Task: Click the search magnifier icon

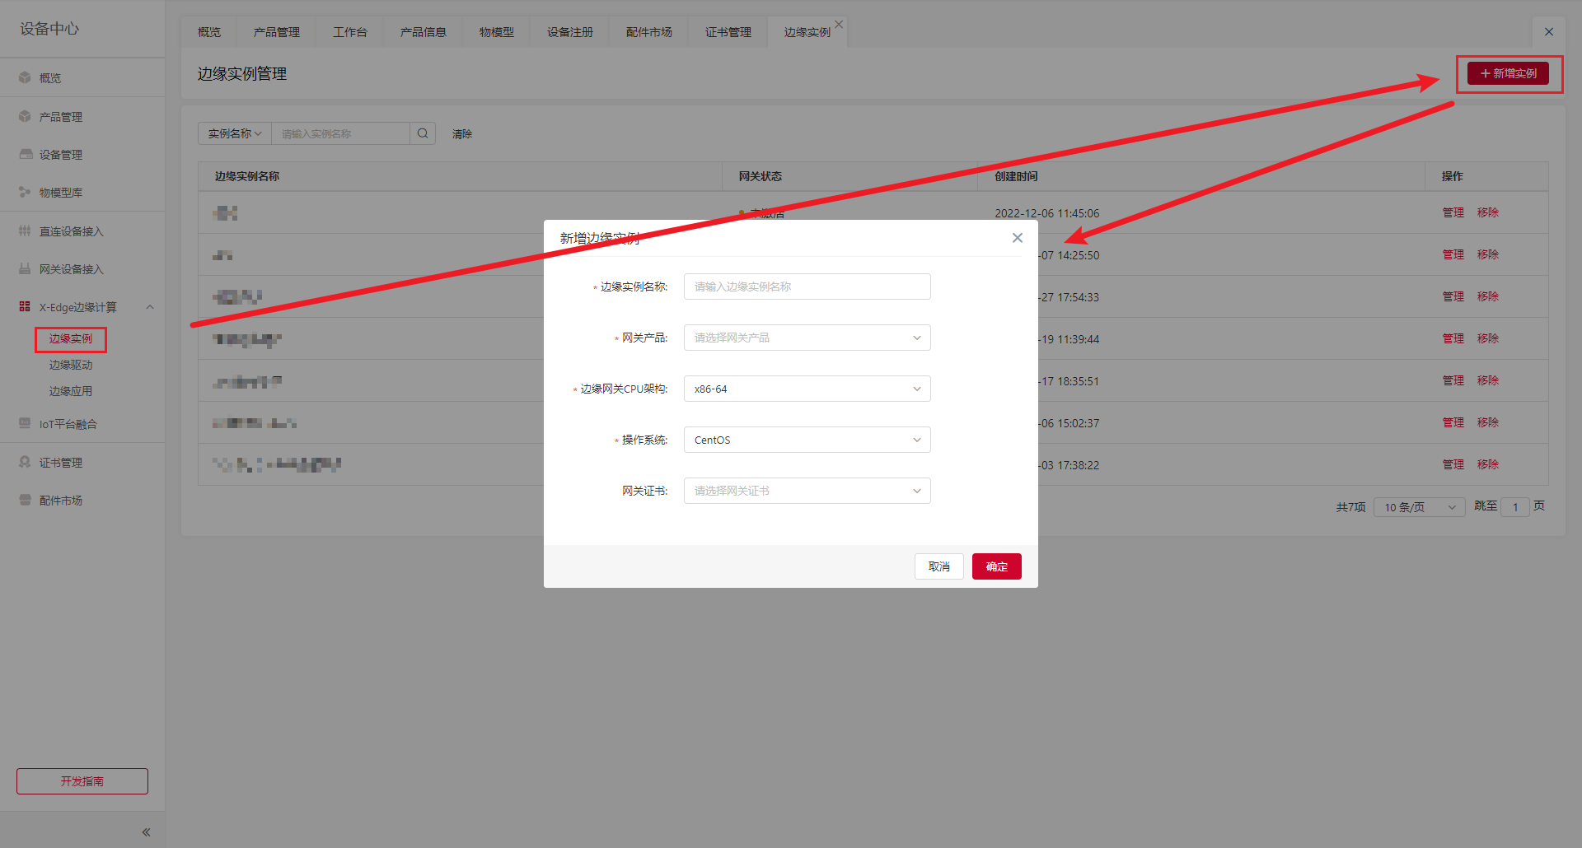Action: 423,133
